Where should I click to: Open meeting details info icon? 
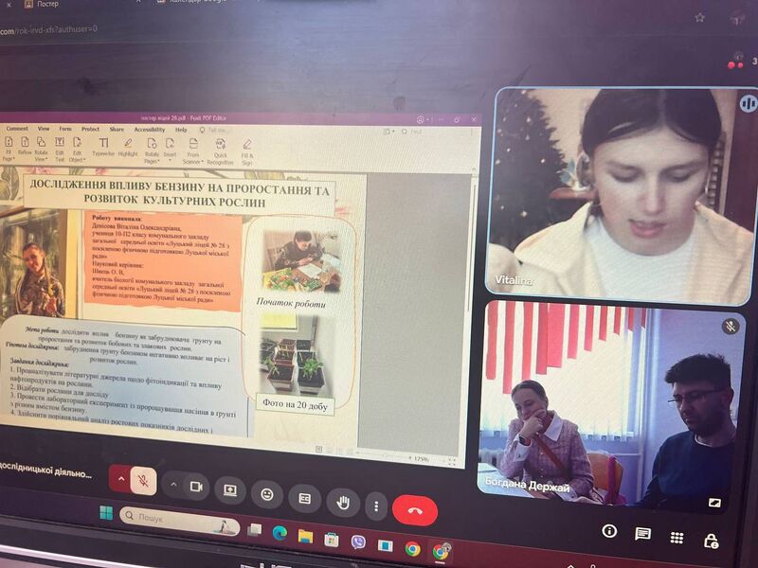[x=608, y=532]
